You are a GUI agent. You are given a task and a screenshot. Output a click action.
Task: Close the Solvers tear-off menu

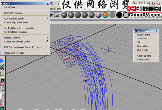[x=48, y=4]
